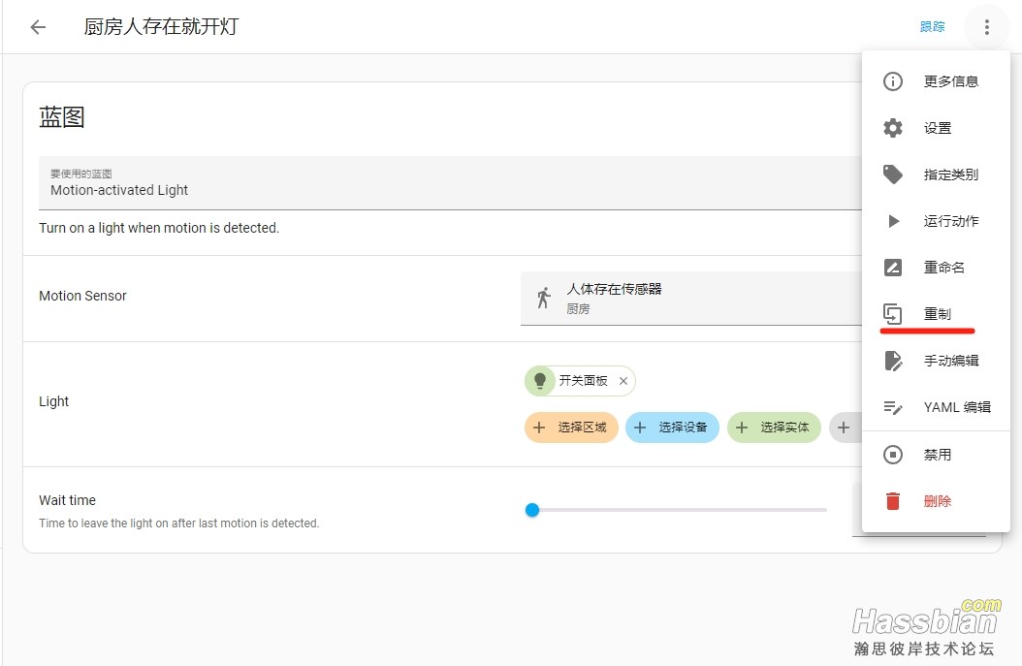The height and width of the screenshot is (666, 1022).
Task: Choose 指定类别 menu entry
Action: (x=936, y=174)
